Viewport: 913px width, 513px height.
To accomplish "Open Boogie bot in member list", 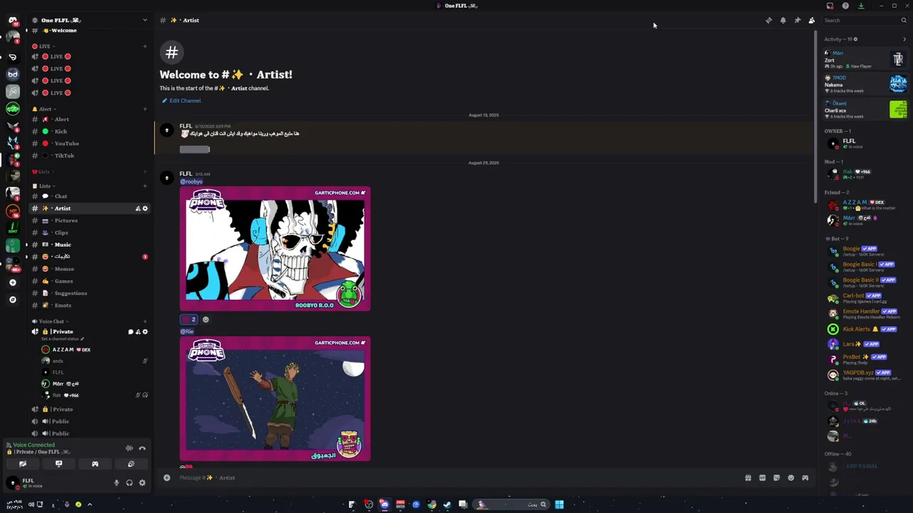I will pos(865,251).
